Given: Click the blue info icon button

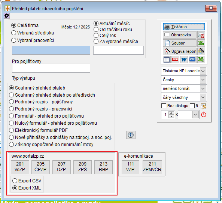Looking at the screenshot, I should (131, 135).
